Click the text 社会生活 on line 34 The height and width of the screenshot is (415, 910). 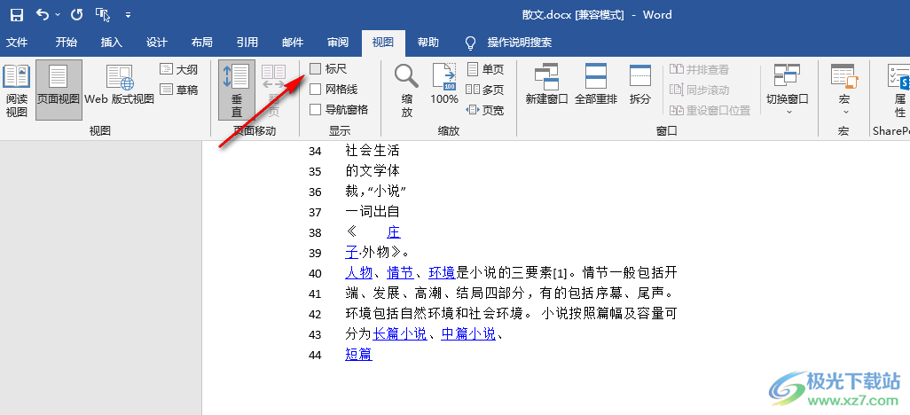pos(373,151)
